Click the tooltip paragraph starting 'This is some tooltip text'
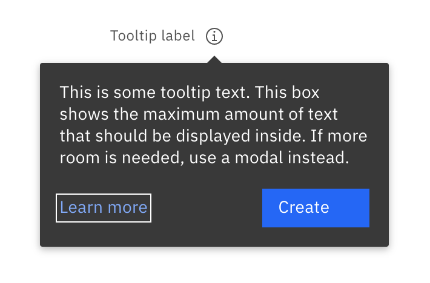430x283 pixels. coord(213,125)
